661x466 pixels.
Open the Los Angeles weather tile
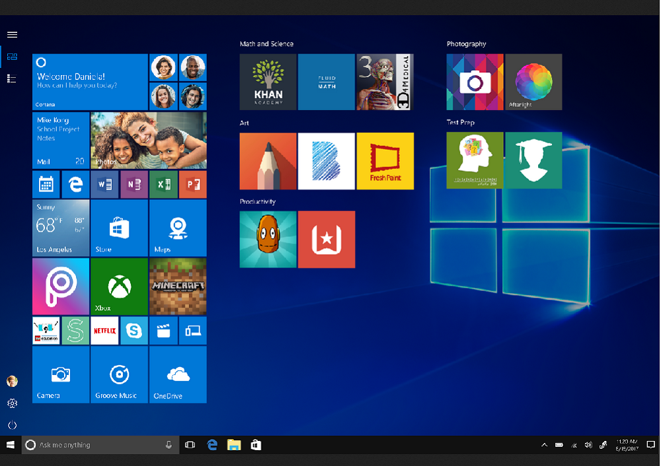pyautogui.click(x=61, y=228)
